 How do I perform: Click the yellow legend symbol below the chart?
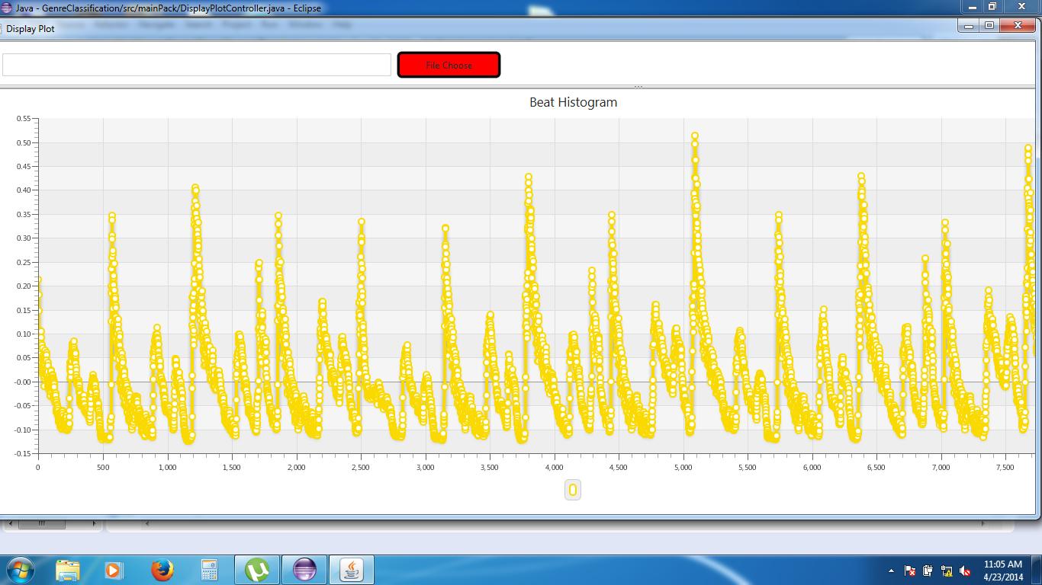point(573,491)
